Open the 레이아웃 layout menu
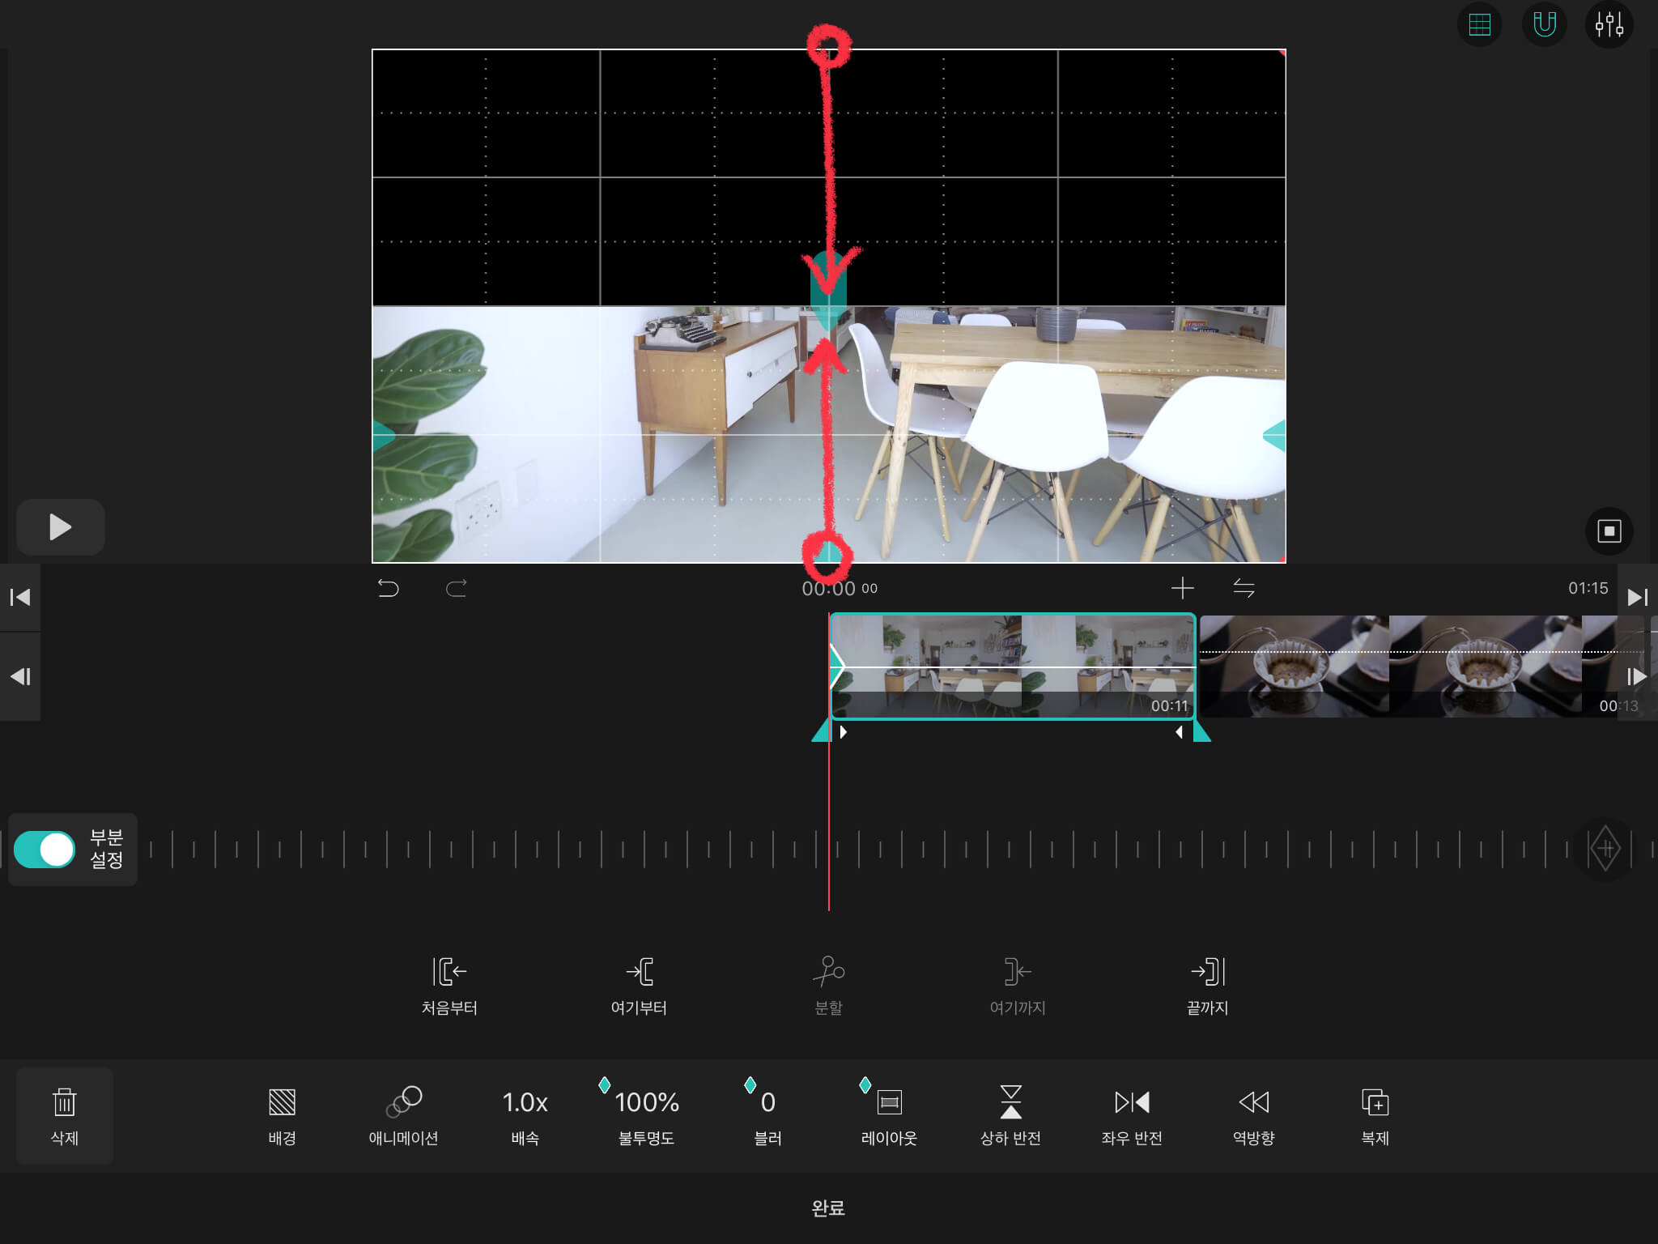 tap(889, 1116)
